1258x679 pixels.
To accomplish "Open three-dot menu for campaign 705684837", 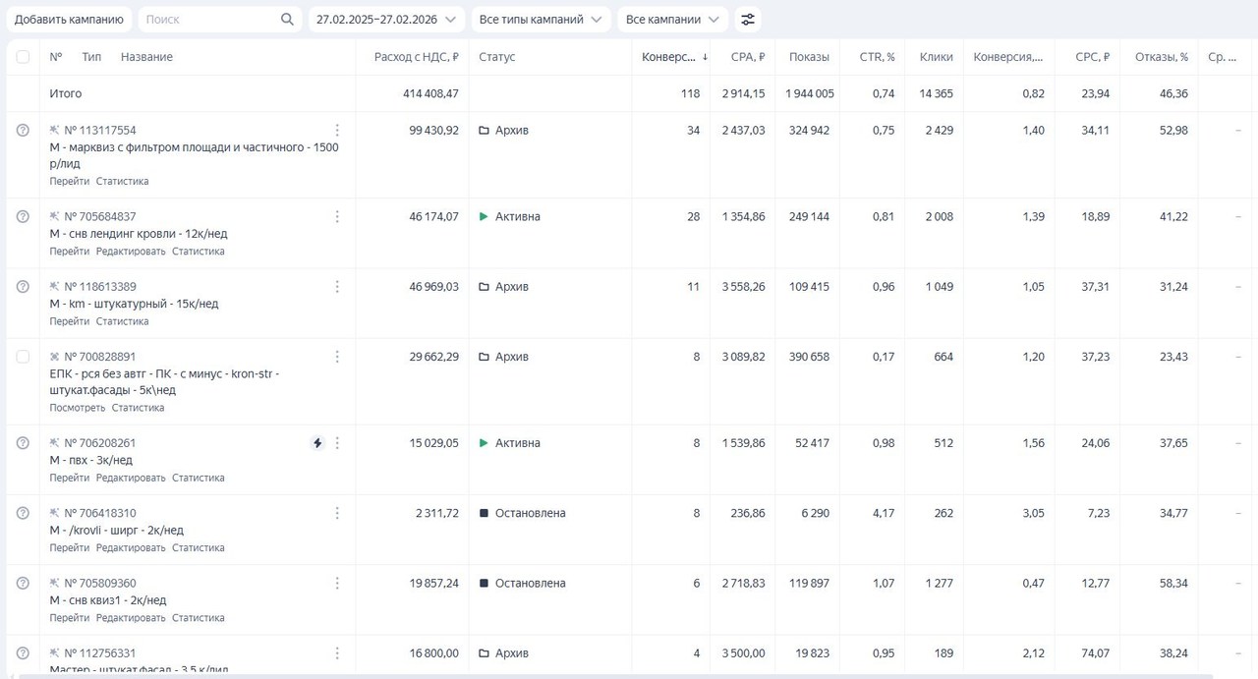I will [337, 217].
